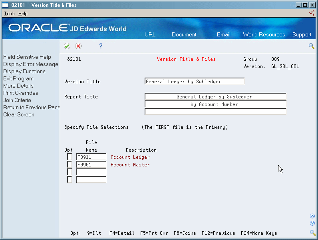
Task: Click the third empty file name field
Action: click(x=91, y=172)
